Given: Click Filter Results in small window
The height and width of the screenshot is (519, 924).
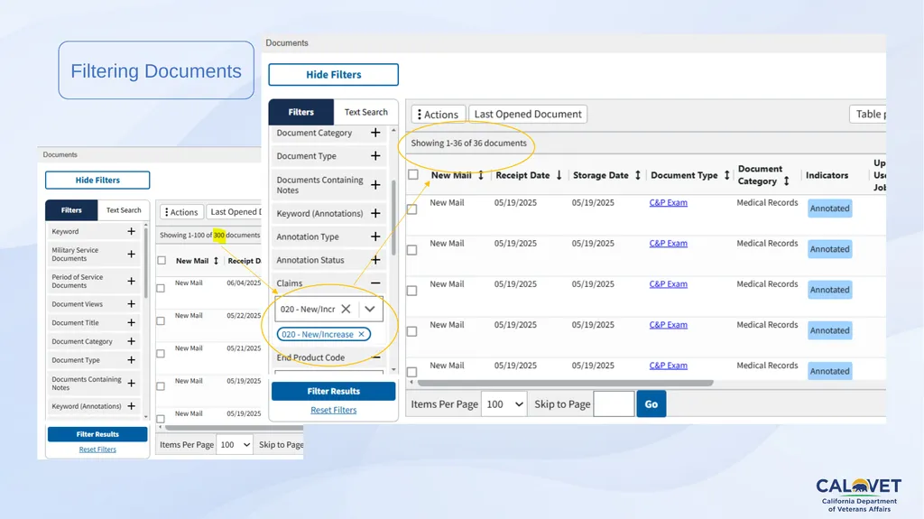Looking at the screenshot, I should (x=97, y=434).
